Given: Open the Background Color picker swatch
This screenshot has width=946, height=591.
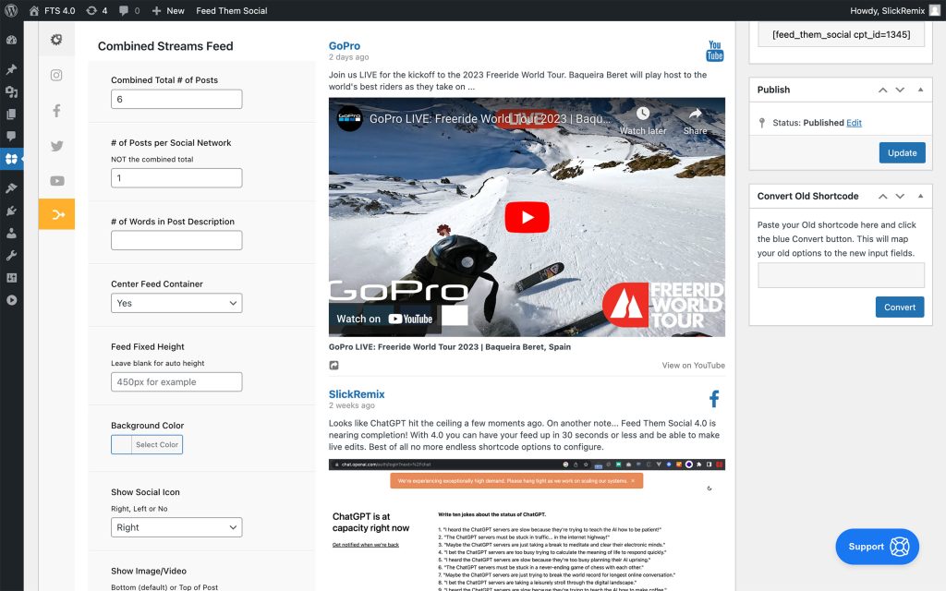Looking at the screenshot, I should click(x=147, y=444).
